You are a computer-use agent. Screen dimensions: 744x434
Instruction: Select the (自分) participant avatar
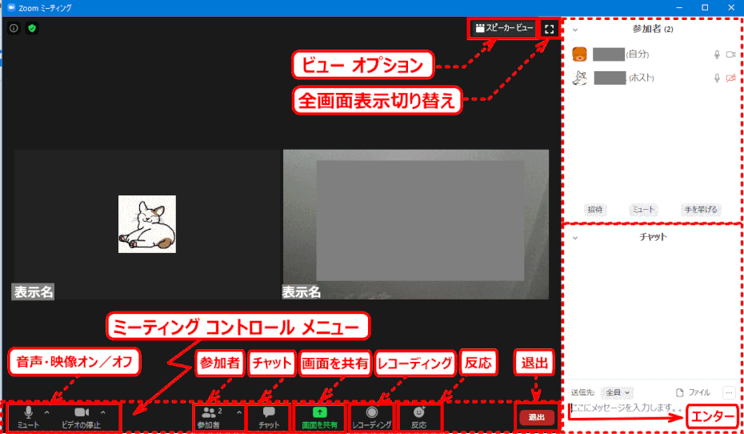coord(579,54)
